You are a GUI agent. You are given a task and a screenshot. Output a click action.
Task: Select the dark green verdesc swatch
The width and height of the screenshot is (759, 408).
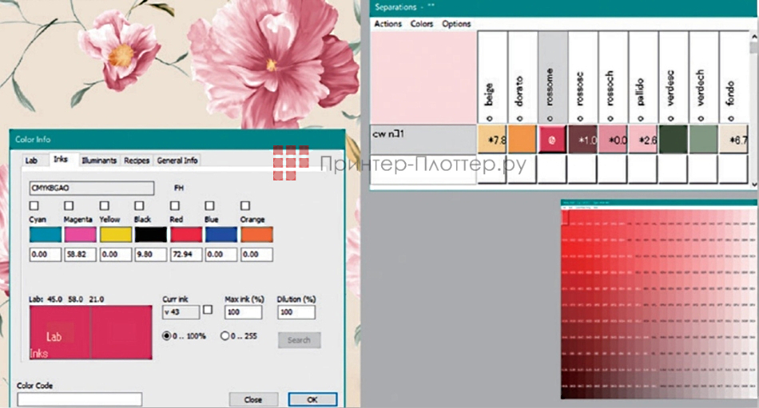(x=674, y=139)
